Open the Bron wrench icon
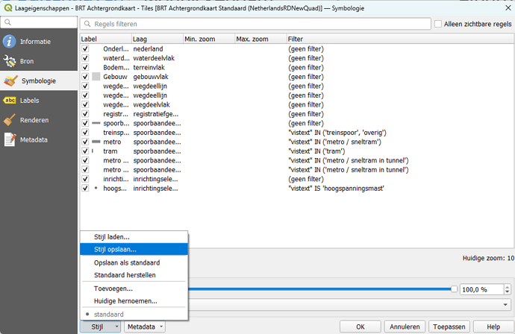The width and height of the screenshot is (515, 334). [x=9, y=61]
